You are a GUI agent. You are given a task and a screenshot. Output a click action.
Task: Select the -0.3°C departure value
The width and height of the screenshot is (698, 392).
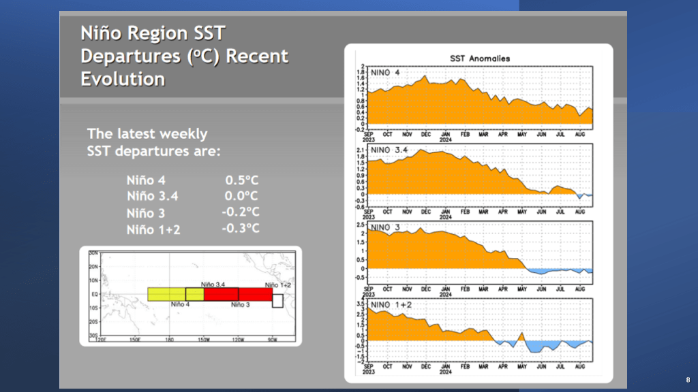(x=241, y=228)
